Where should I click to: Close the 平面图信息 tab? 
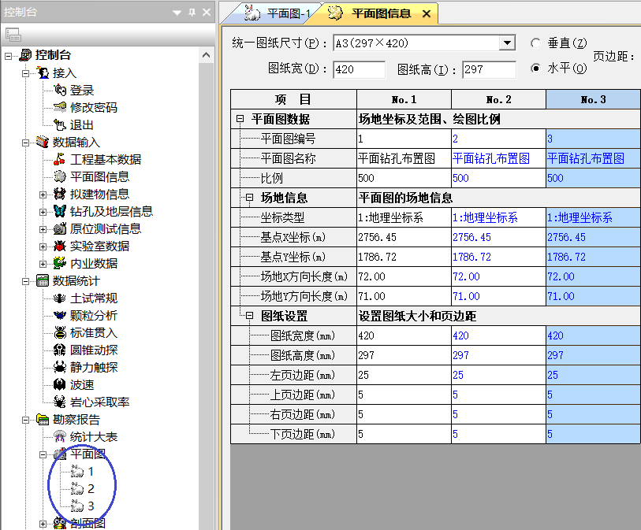pos(427,14)
